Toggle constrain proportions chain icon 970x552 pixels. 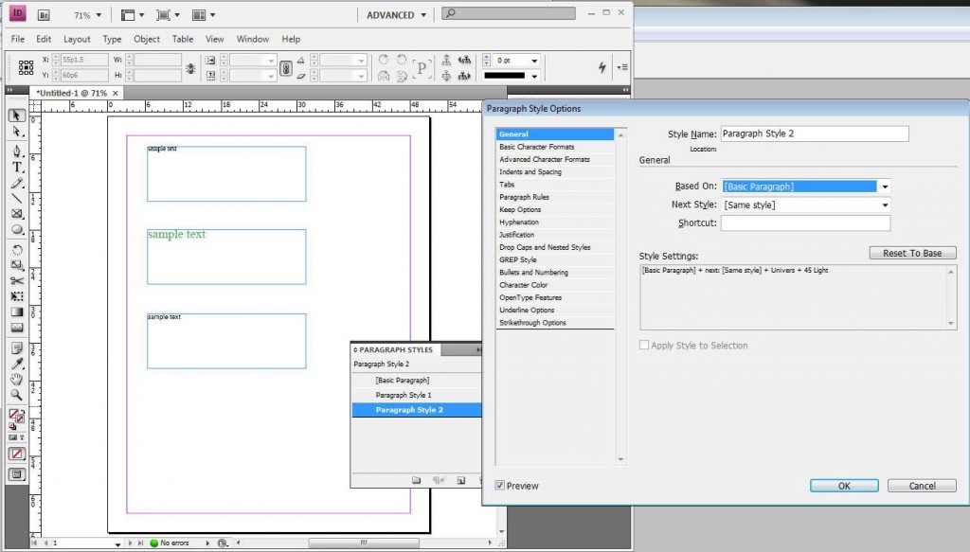(286, 68)
